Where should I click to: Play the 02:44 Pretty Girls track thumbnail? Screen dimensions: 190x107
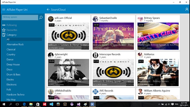[158, 36]
